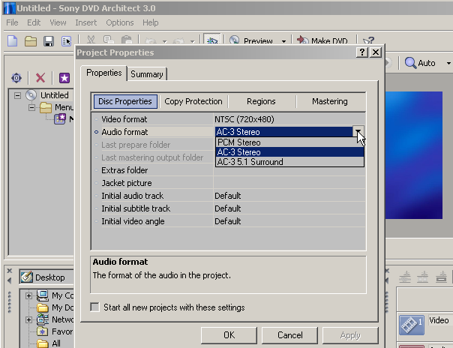Click the Cancel button
Viewport: 453px width, 348px height.
tap(289, 335)
